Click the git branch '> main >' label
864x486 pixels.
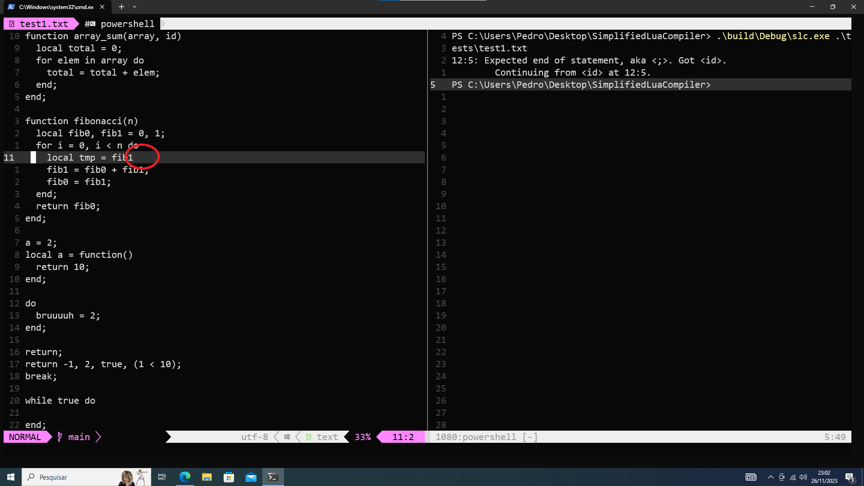coord(79,437)
